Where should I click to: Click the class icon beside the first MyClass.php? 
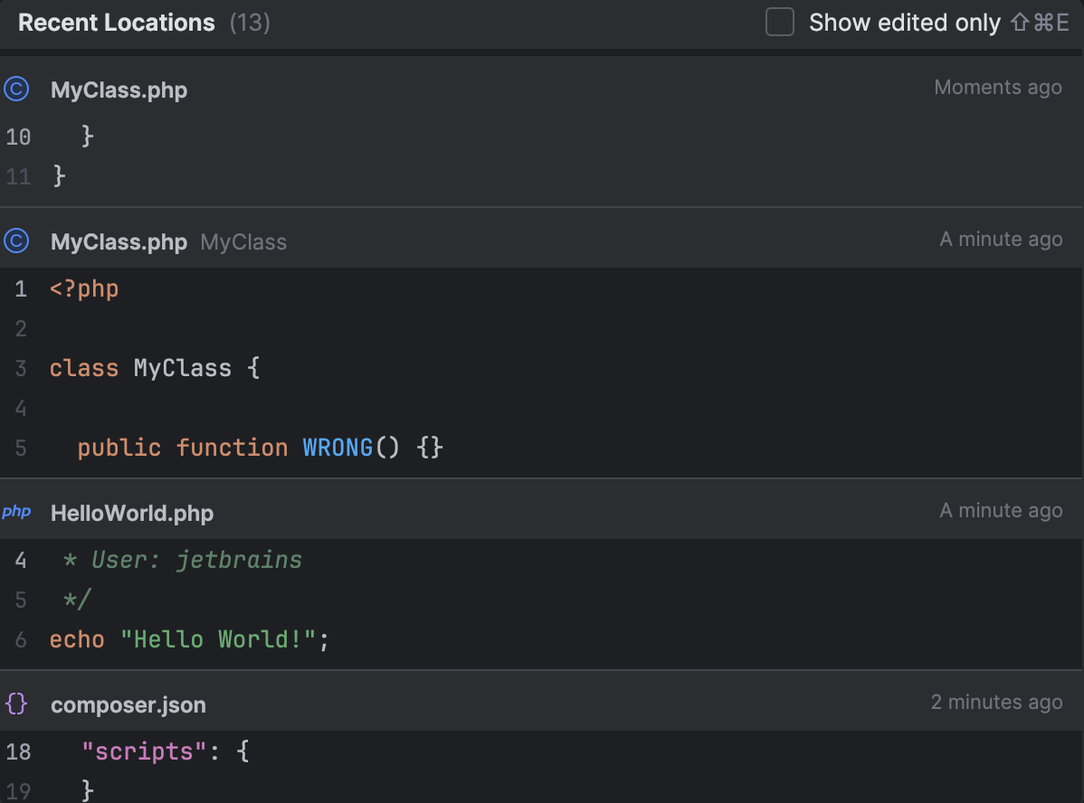tap(17, 89)
